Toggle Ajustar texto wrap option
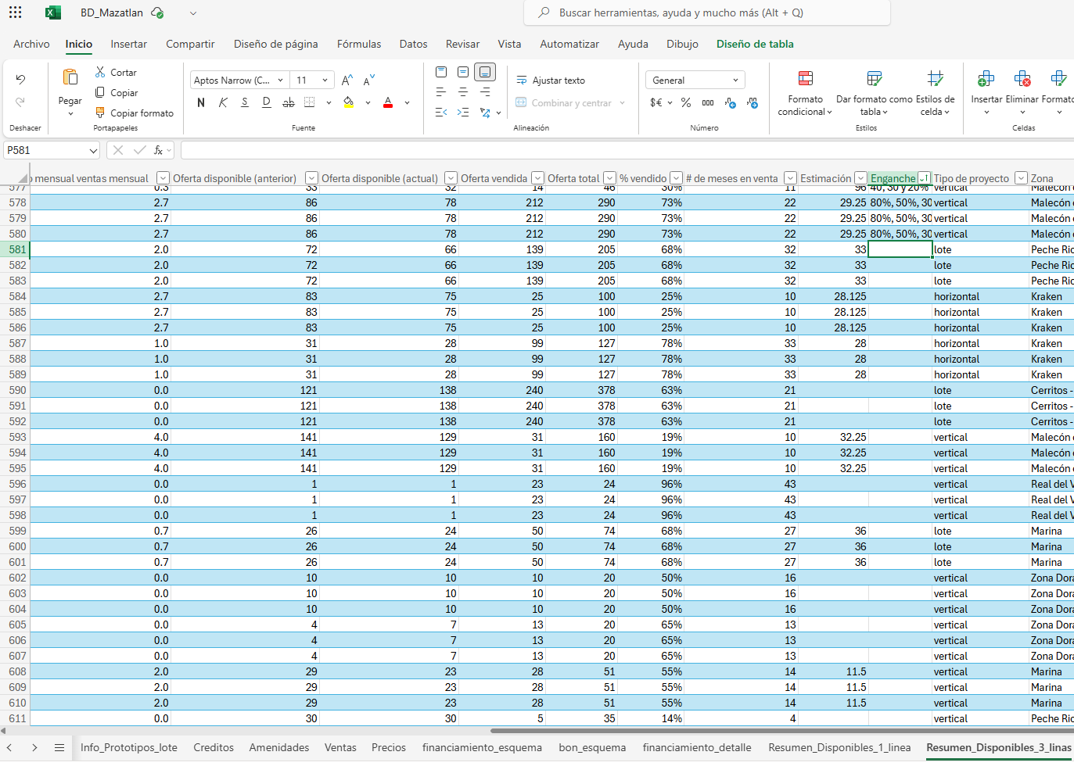Screen dimensions: 1074x766 [x=551, y=80]
